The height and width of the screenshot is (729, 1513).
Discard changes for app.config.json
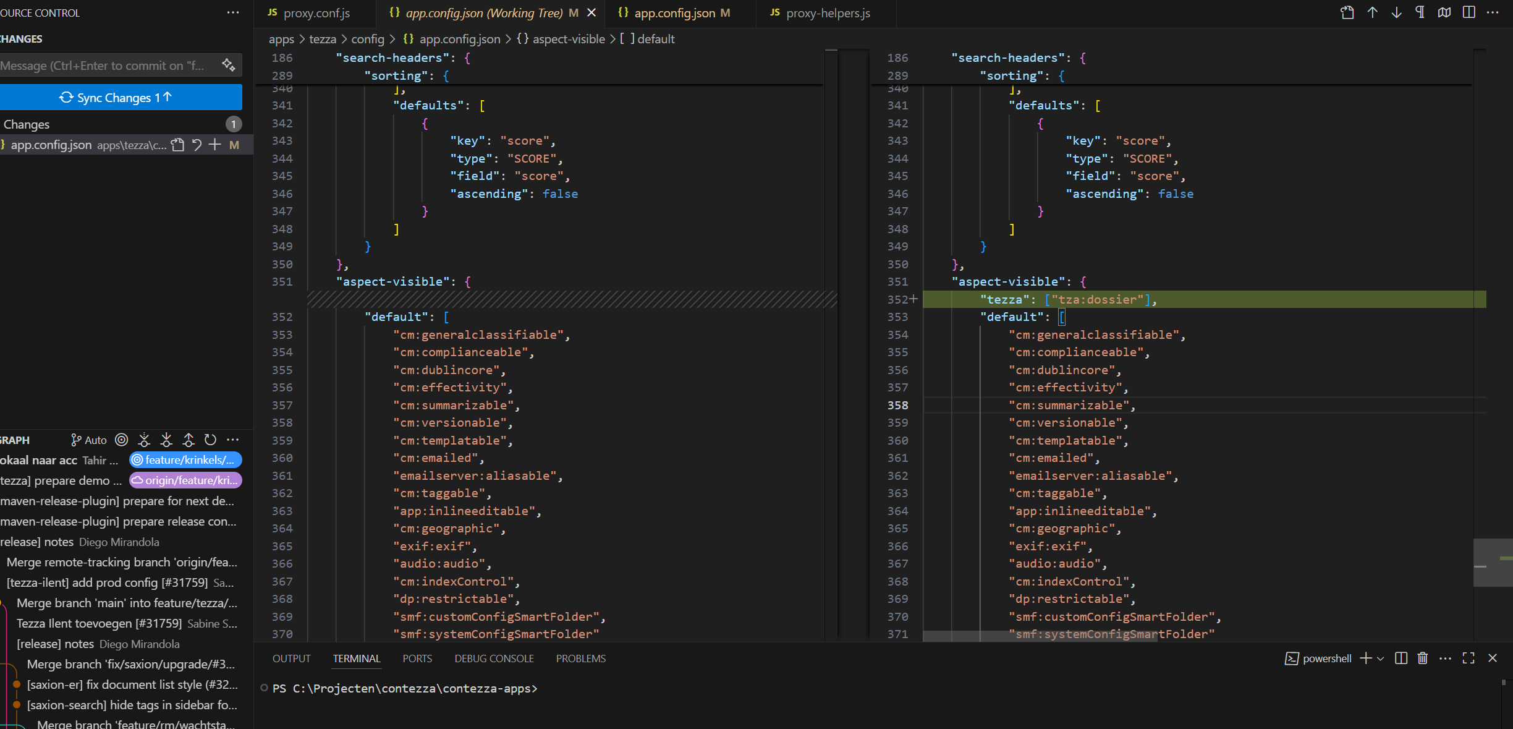197,145
